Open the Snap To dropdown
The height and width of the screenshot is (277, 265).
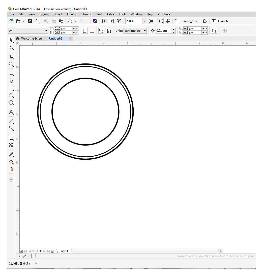(189, 21)
